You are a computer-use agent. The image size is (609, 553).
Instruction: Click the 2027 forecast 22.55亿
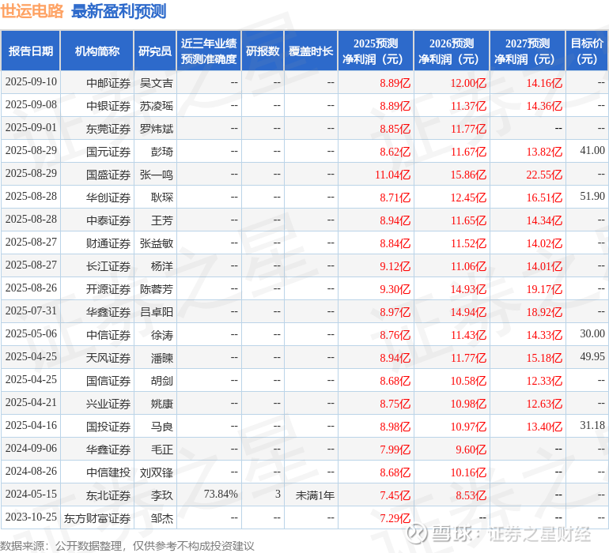tap(544, 175)
